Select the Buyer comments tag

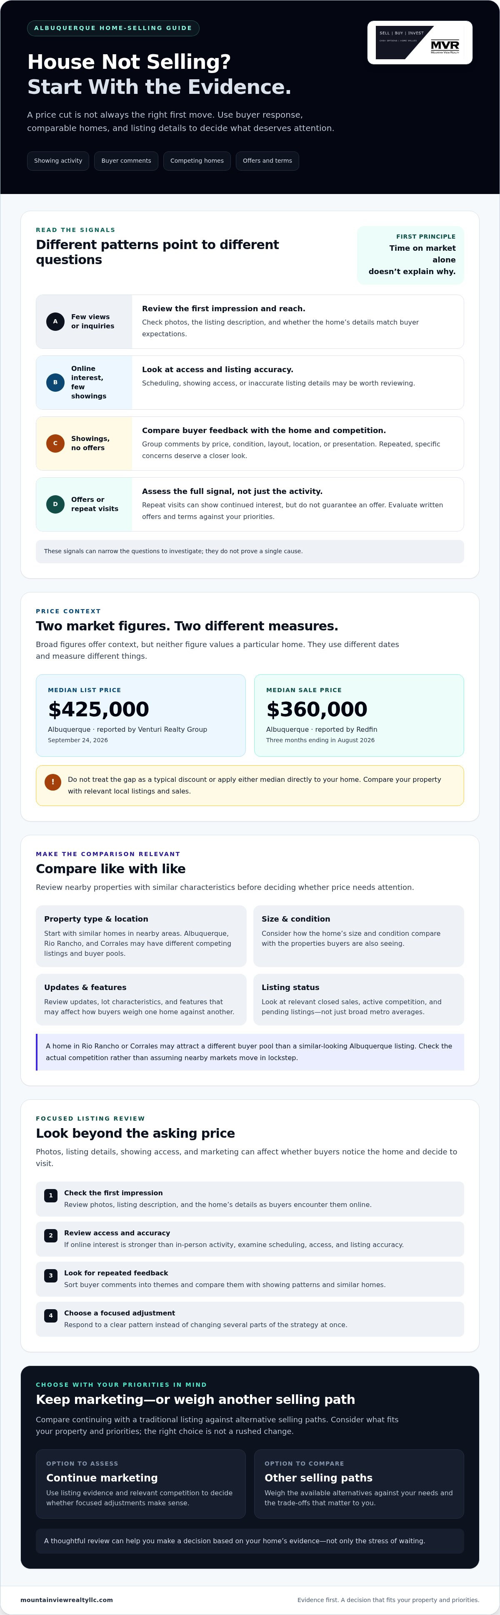tap(126, 161)
